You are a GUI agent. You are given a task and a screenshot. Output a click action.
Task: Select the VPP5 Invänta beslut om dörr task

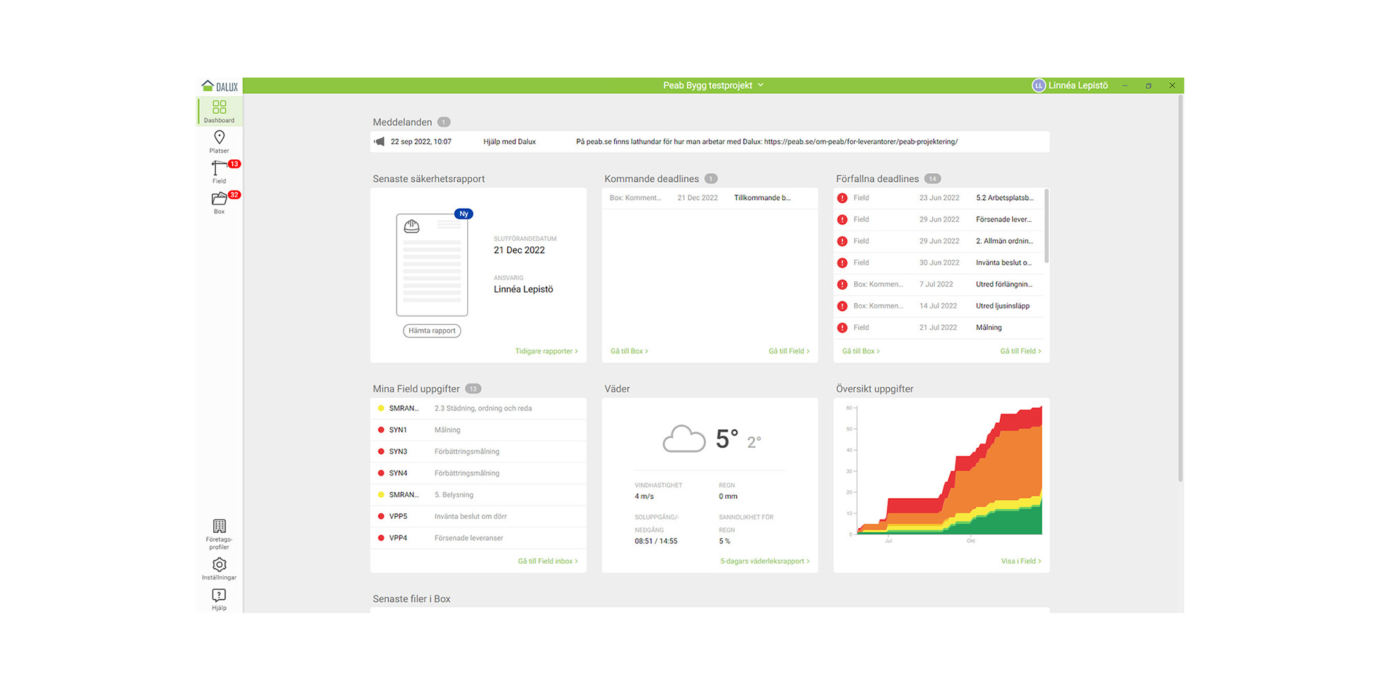click(477, 516)
